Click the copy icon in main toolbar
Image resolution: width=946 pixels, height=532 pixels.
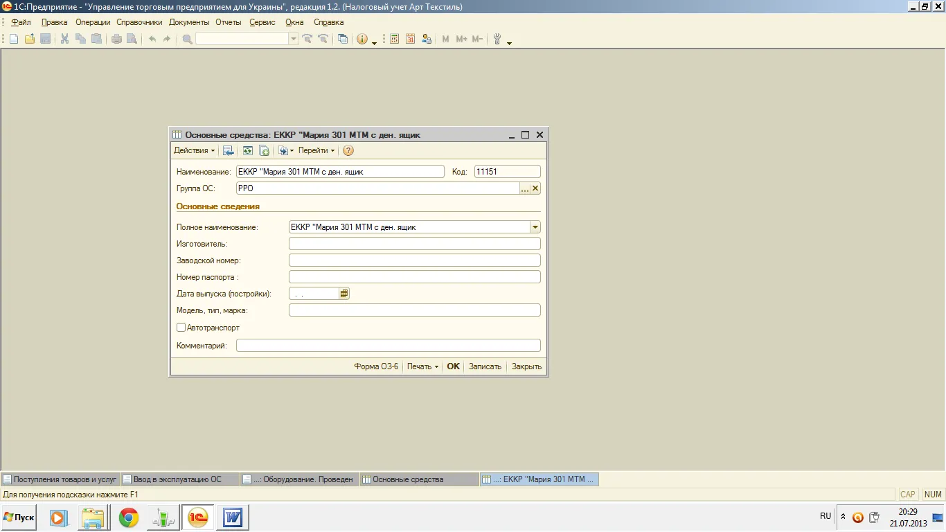tap(80, 39)
